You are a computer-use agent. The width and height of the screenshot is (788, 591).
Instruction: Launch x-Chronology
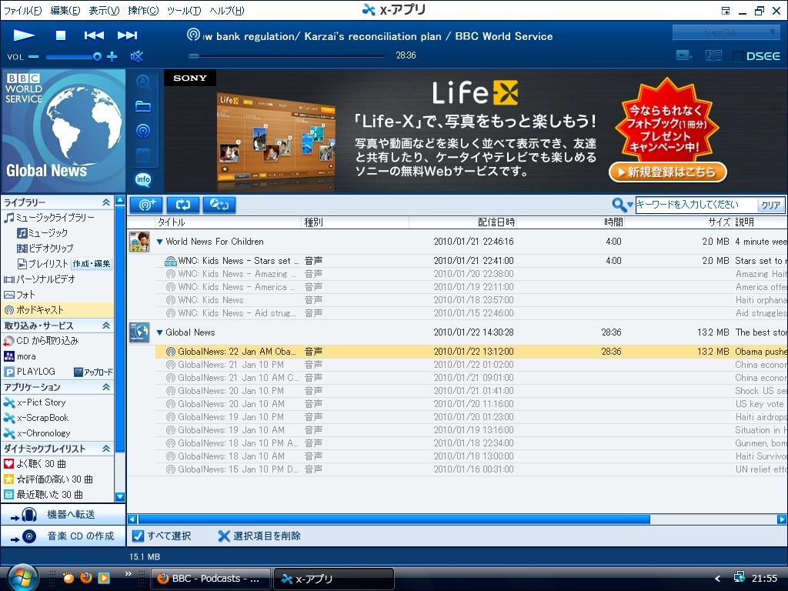click(x=37, y=433)
